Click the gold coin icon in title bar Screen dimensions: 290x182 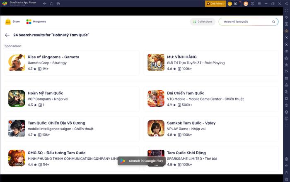click(230, 4)
